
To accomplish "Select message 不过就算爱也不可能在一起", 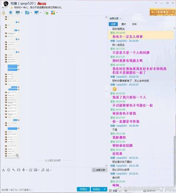I will [x=132, y=105].
